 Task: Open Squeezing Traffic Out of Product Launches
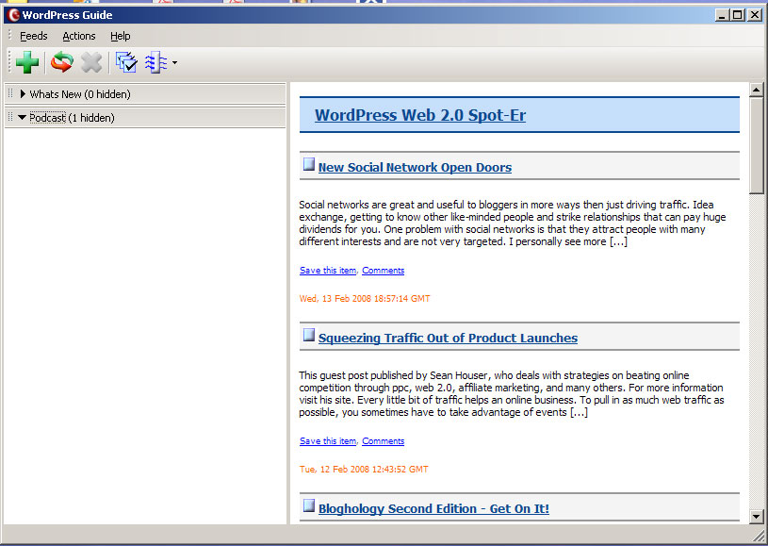click(448, 338)
